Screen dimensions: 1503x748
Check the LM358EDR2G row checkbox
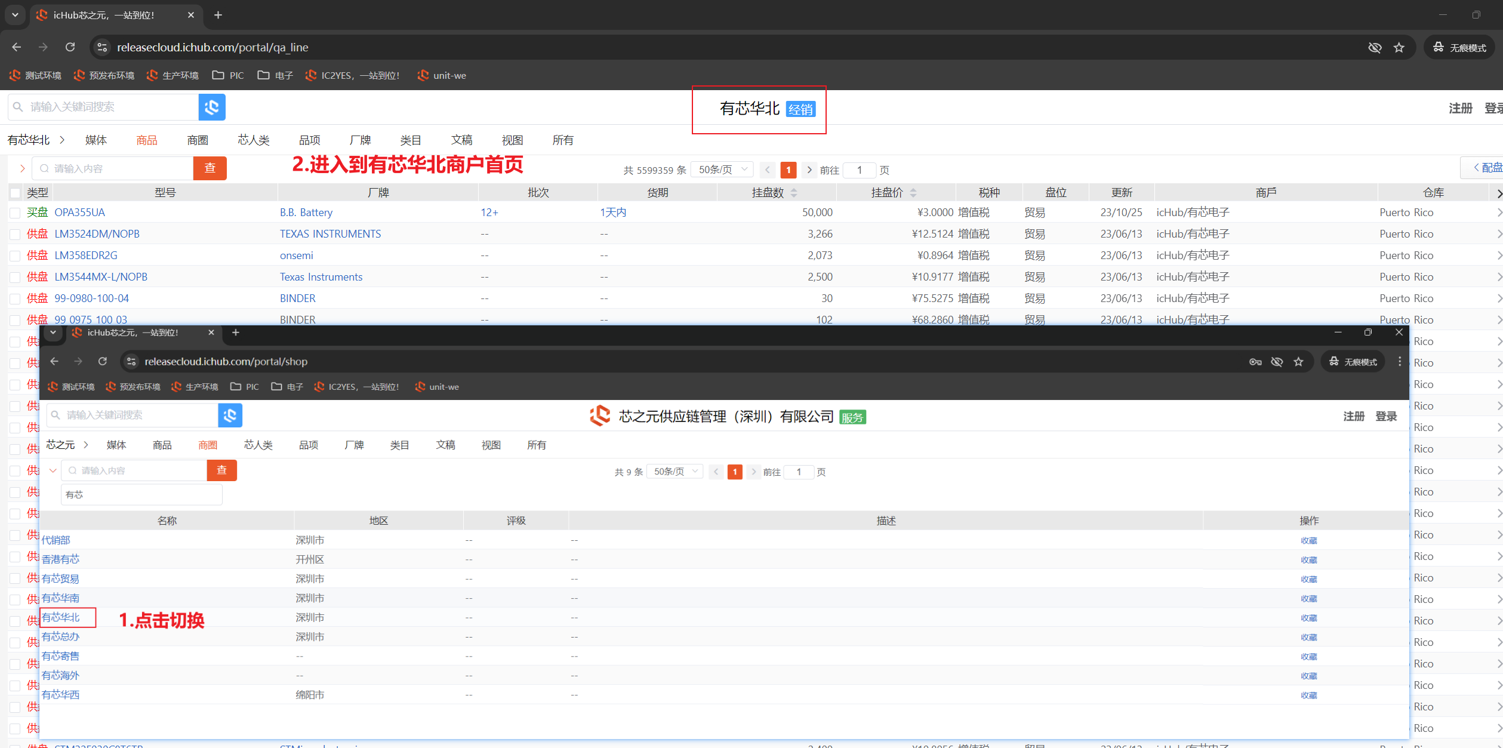(x=15, y=256)
